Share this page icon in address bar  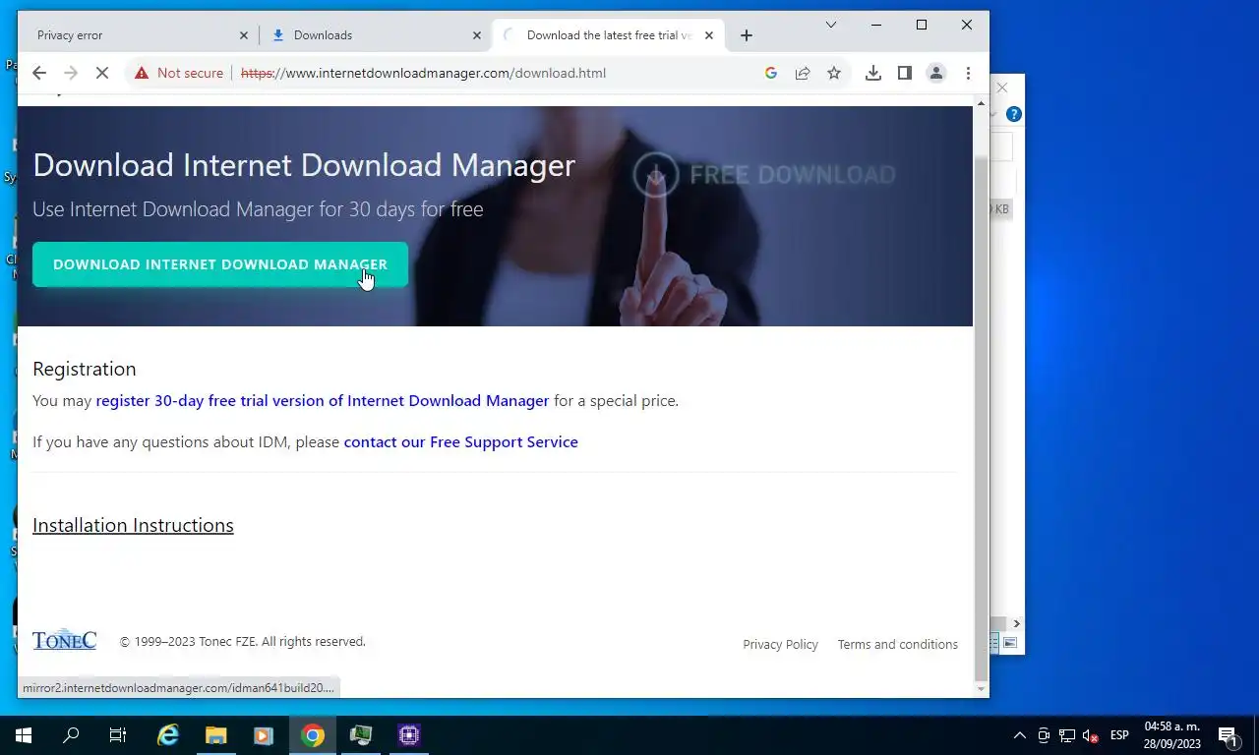tap(803, 73)
